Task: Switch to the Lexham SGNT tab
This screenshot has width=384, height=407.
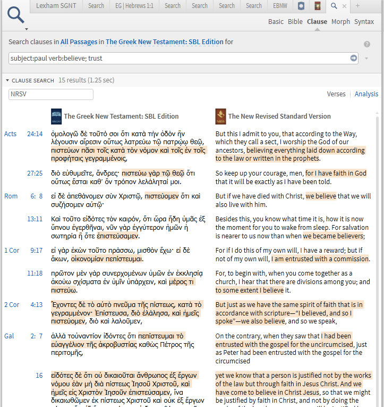Action: pos(56,6)
